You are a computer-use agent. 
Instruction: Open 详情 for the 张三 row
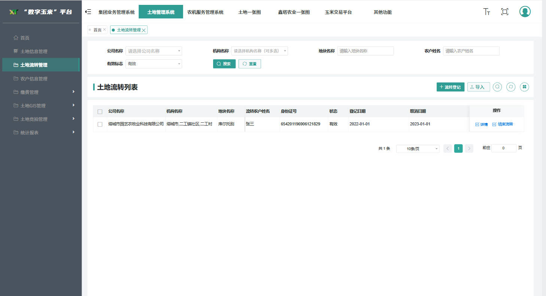tap(482, 124)
